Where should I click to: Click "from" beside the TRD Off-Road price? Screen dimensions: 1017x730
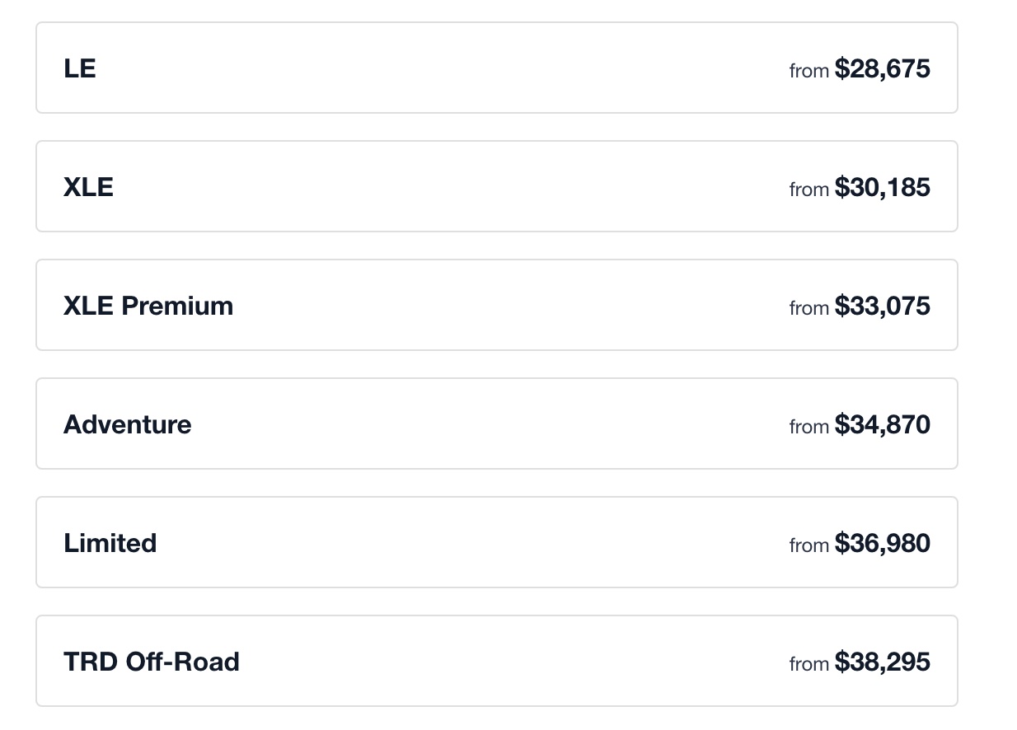click(x=808, y=664)
